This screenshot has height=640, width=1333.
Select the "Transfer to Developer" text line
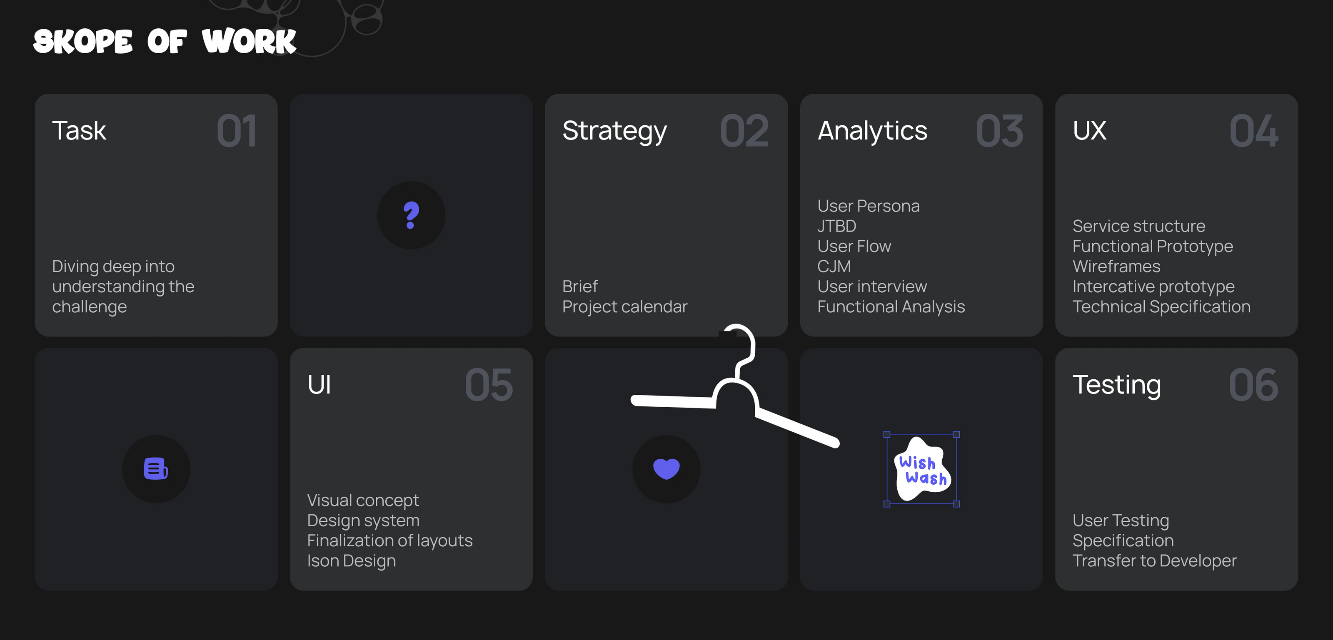pyautogui.click(x=1154, y=561)
